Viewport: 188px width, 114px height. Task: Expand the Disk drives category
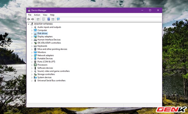click(x=32, y=34)
